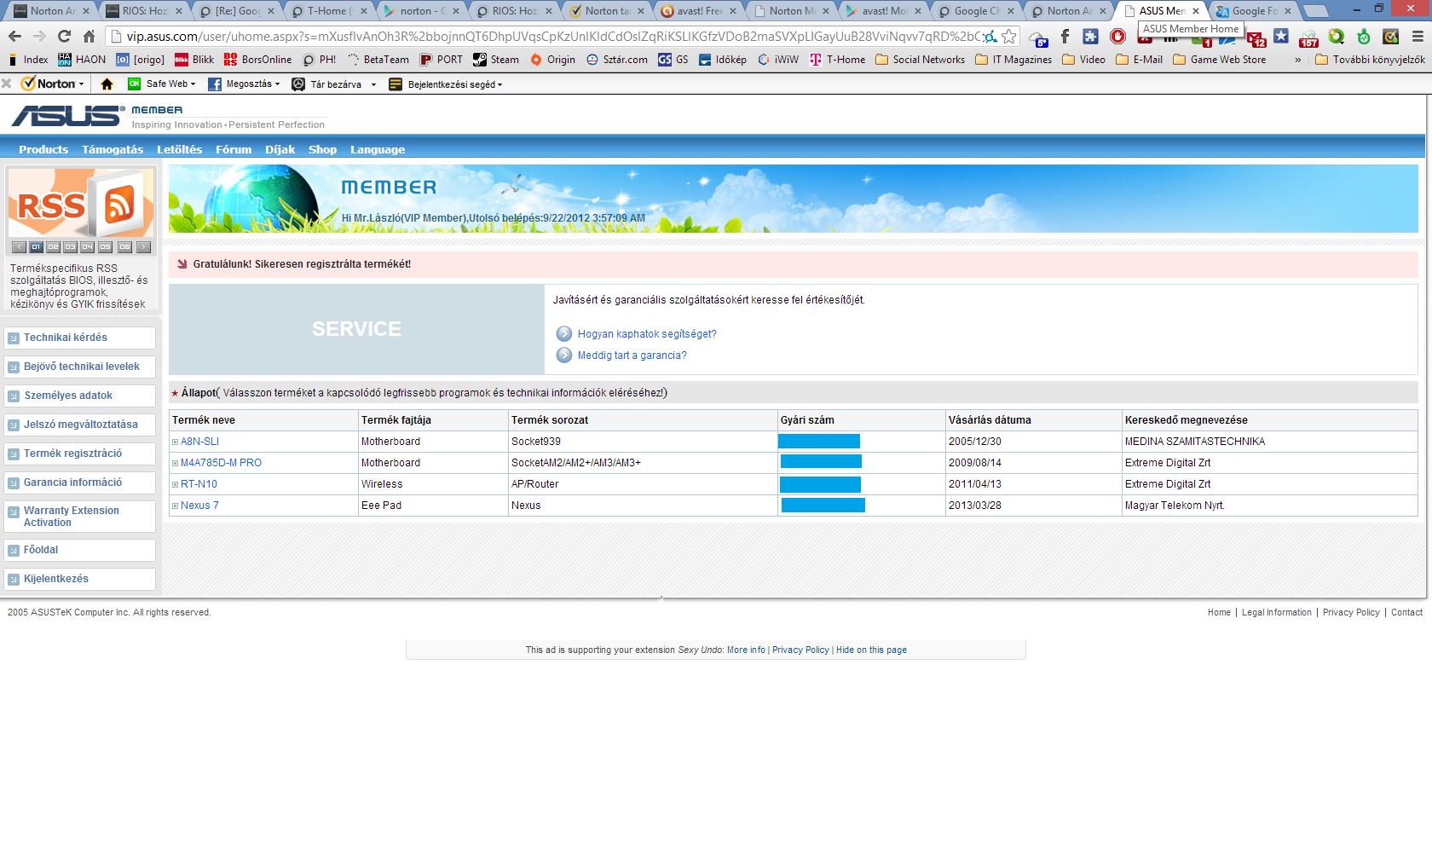
Task: Click the ASUS logo
Action: [x=68, y=117]
